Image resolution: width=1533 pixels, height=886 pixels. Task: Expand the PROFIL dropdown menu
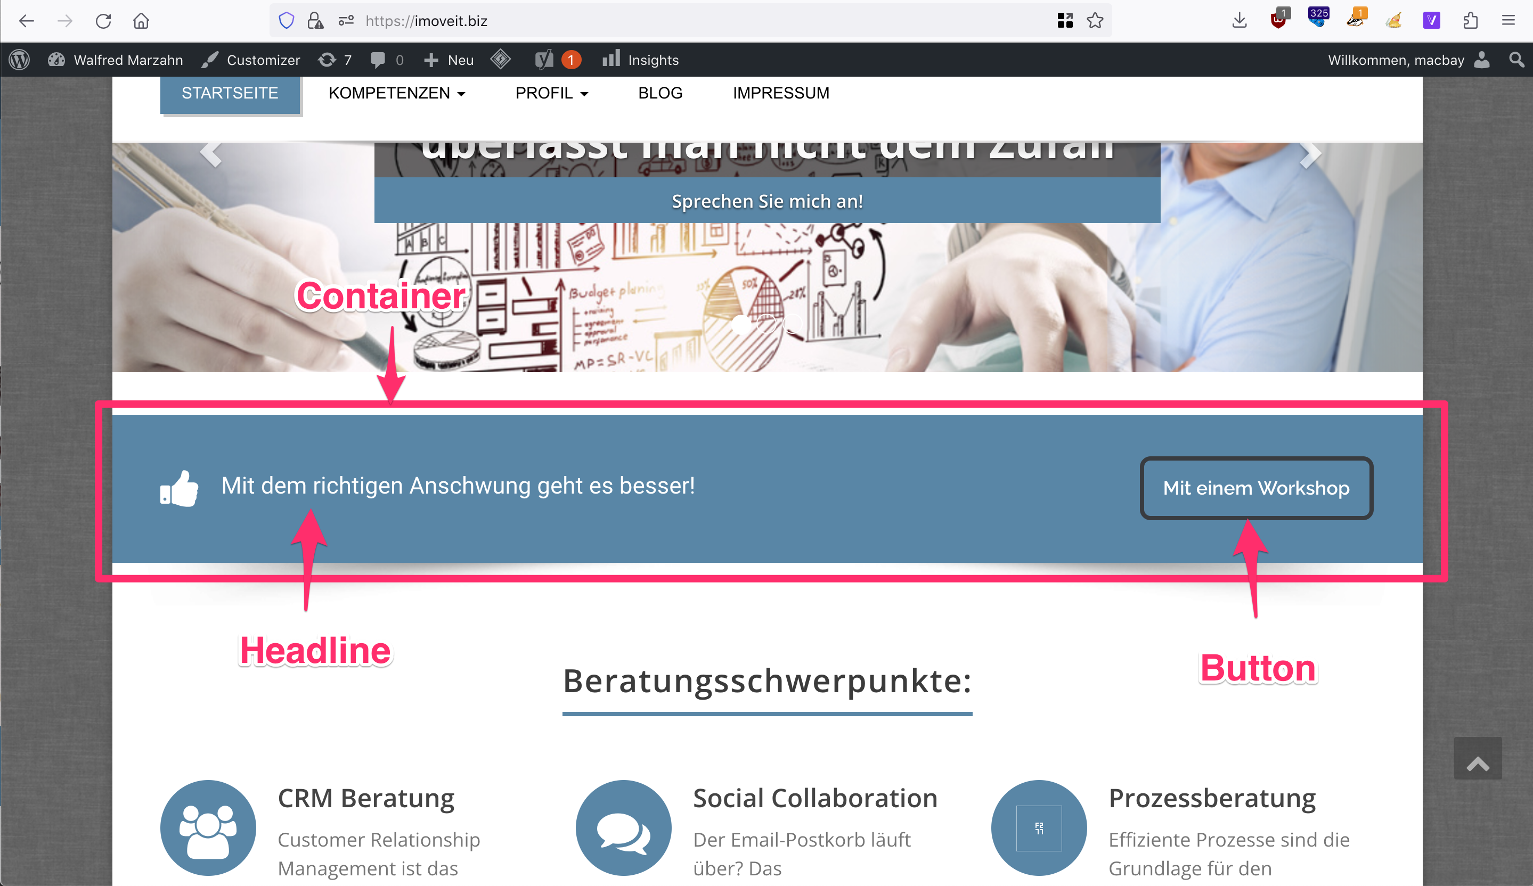tap(551, 93)
